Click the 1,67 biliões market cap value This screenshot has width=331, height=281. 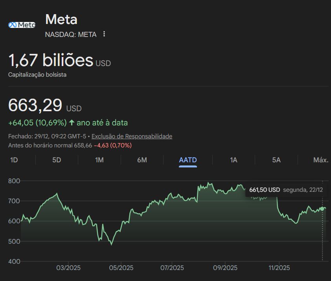[x=51, y=60]
